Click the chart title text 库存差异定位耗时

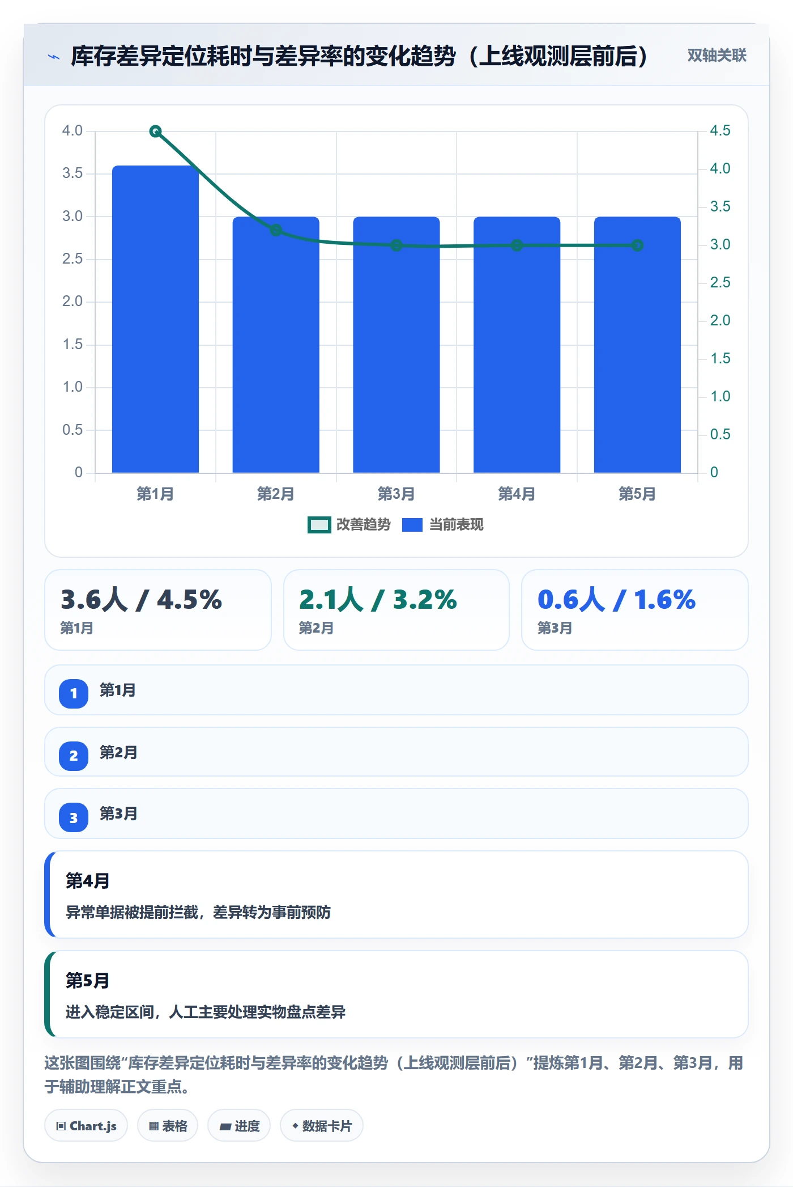pos(161,56)
